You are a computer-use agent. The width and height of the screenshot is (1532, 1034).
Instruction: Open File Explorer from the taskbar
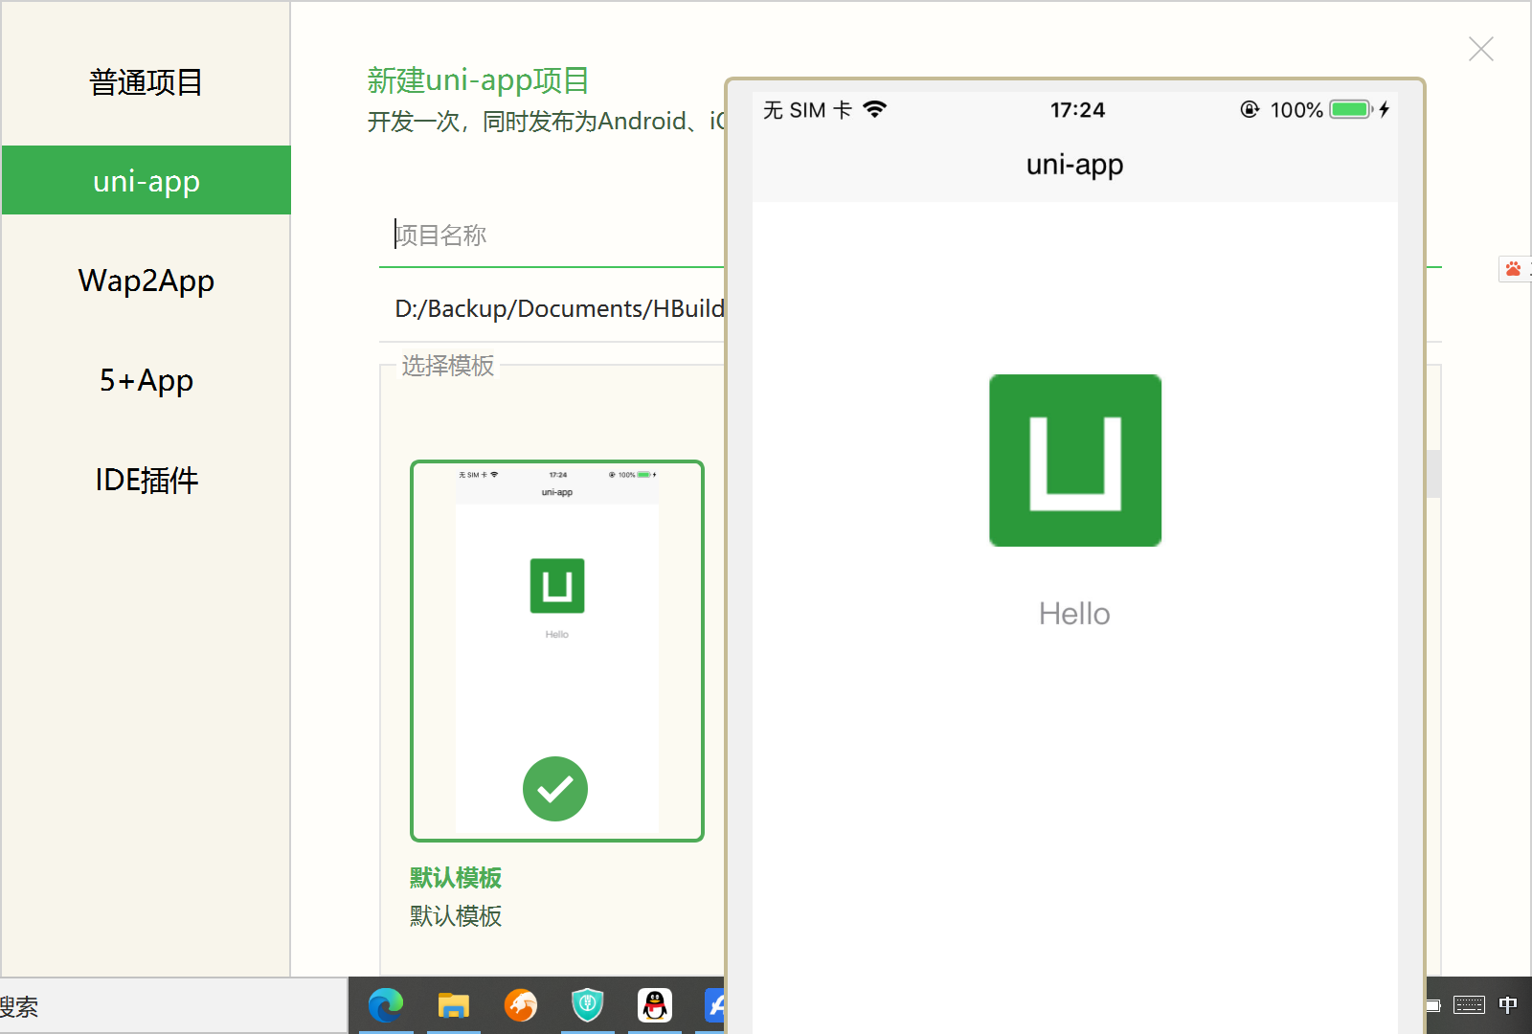(454, 1005)
